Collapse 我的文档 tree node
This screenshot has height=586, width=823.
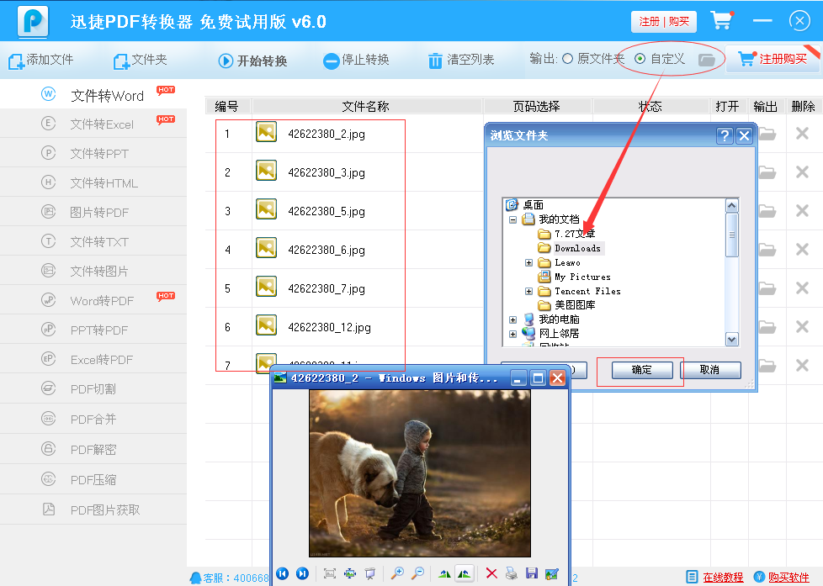(x=512, y=219)
